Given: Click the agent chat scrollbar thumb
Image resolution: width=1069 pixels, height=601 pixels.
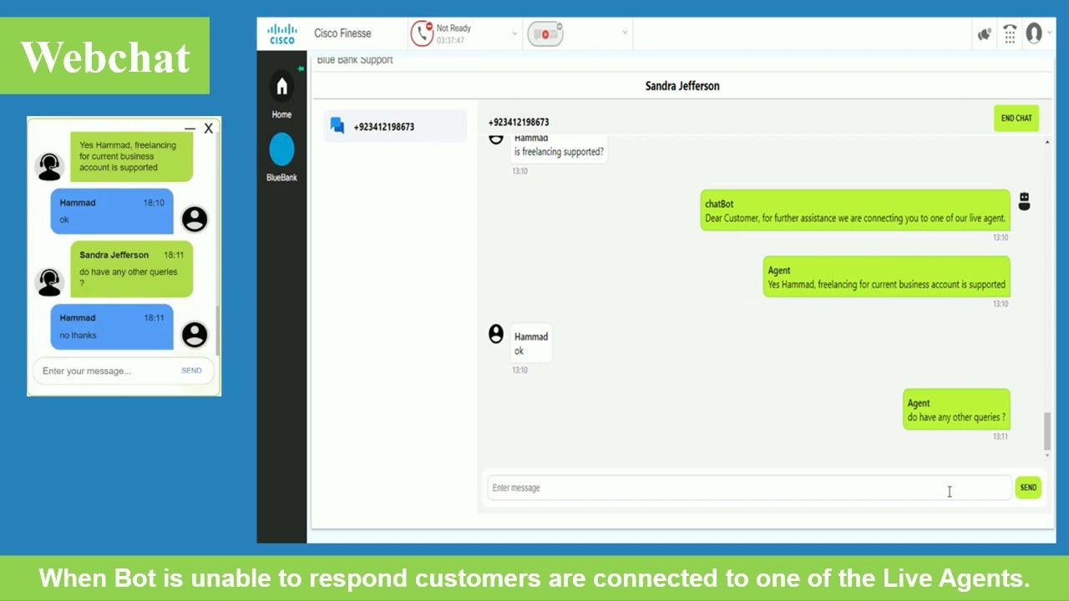Looking at the screenshot, I should tap(1047, 432).
